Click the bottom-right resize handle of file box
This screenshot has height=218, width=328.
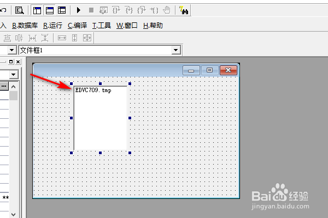point(130,153)
